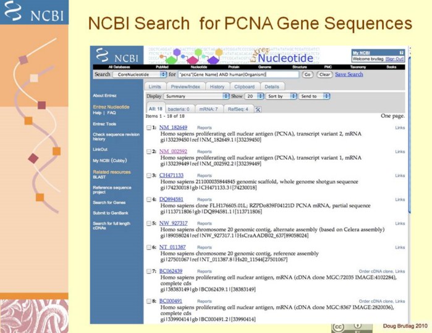Select the checkbox for result 3 CH471133
Image resolution: width=432 pixels, height=333 pixels.
(149, 176)
